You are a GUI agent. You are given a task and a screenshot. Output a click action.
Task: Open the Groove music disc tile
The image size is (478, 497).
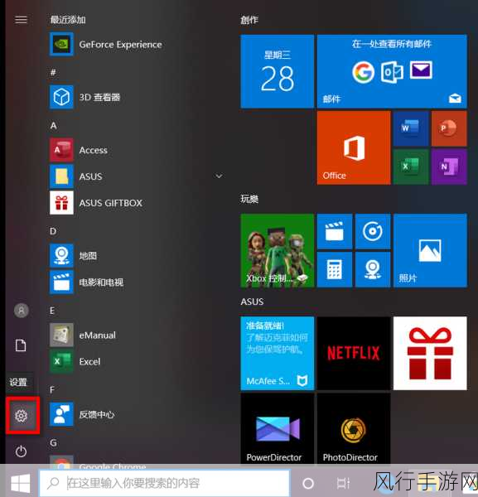point(373,231)
